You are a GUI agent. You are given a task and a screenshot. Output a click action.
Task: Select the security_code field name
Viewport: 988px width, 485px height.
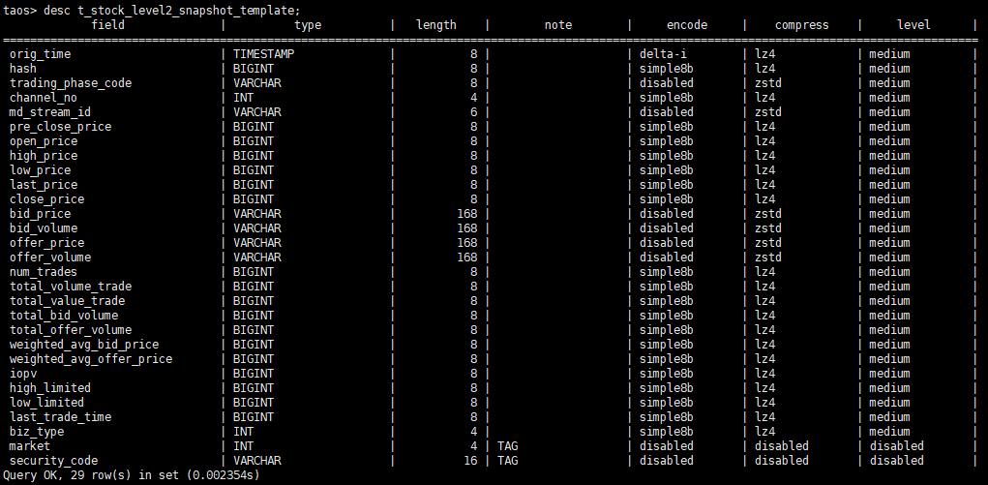tap(53, 461)
